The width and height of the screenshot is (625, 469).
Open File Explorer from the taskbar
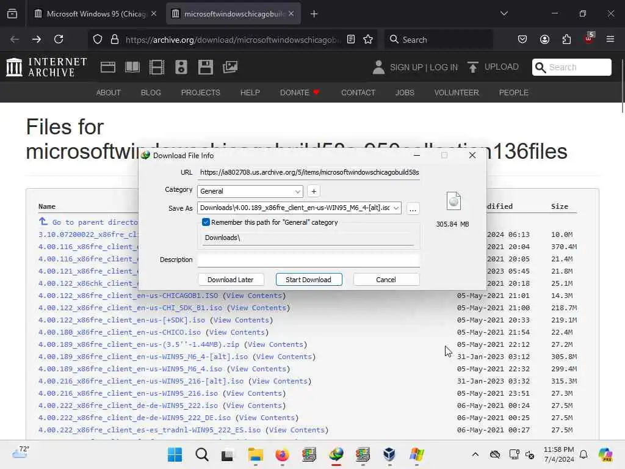(256, 454)
